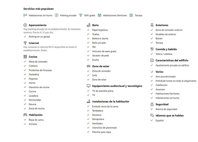
Task: Select the Terraza popular service label
Action: tap(138, 15)
